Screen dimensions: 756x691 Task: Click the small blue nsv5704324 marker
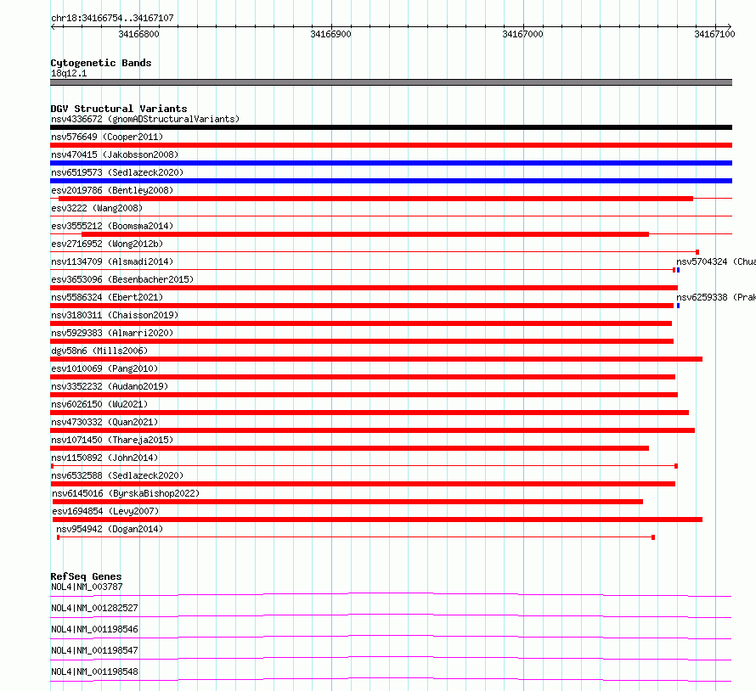679,270
